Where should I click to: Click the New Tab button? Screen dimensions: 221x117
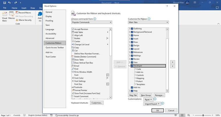tap(133, 95)
